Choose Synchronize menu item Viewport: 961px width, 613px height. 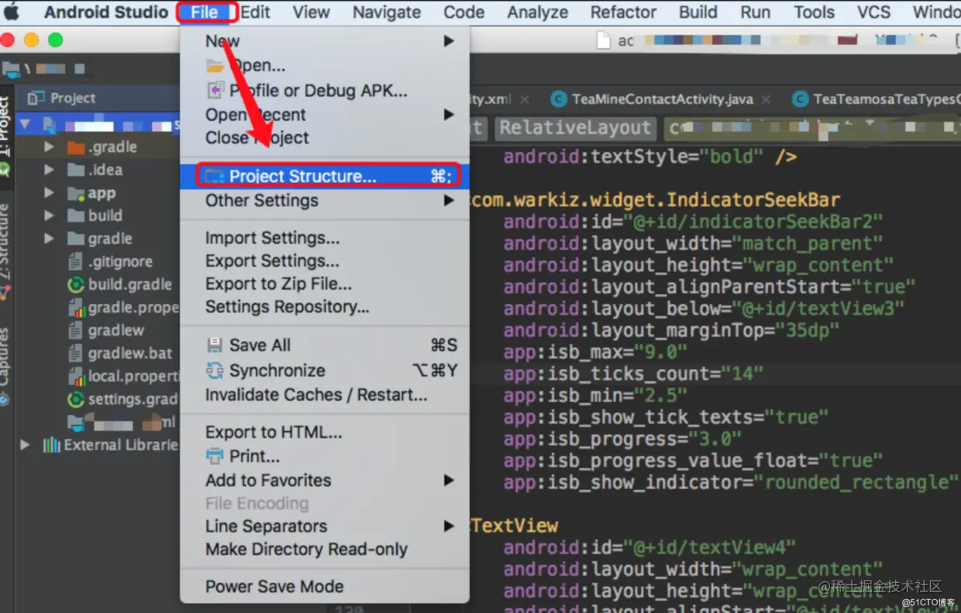[x=325, y=370]
